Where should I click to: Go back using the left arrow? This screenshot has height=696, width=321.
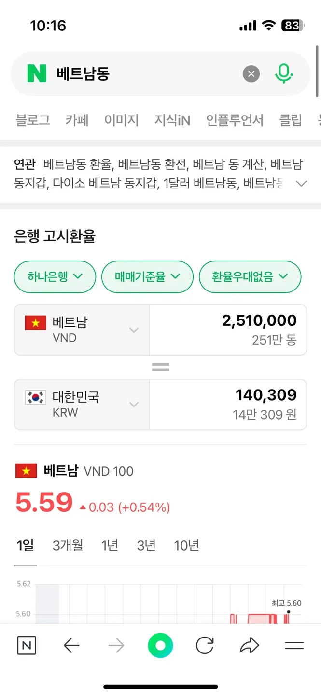point(71,646)
